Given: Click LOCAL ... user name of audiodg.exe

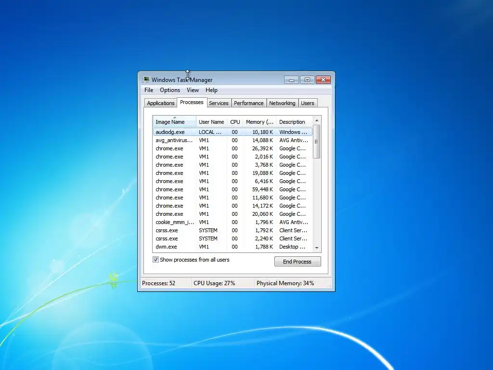Looking at the screenshot, I should [x=210, y=132].
